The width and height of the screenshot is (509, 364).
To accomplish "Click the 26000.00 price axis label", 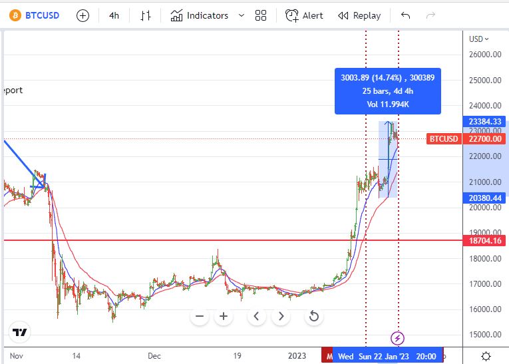I will point(485,54).
